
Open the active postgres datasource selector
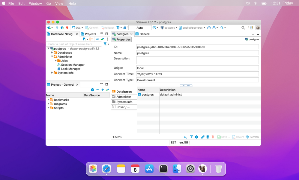[x=169, y=28]
